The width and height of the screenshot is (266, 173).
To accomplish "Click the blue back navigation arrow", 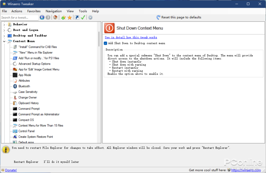I will [x=42, y=17].
